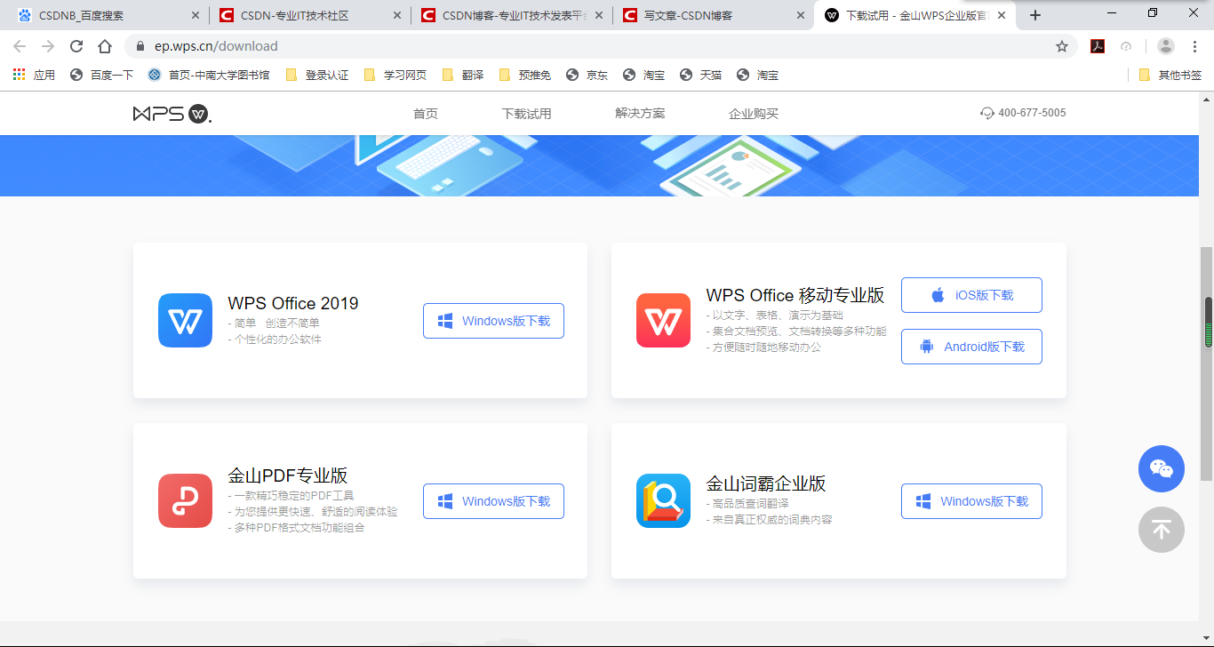Select 首页 in site navigation
1214x647 pixels.
pos(426,114)
